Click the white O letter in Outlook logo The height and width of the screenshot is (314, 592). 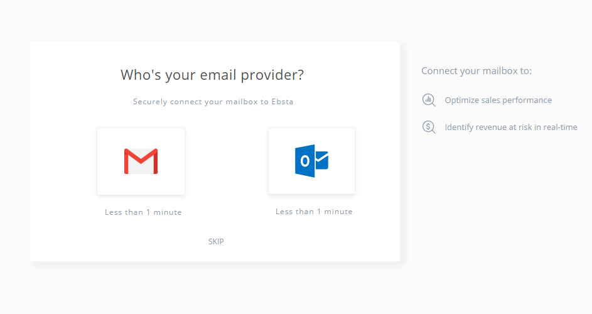coord(304,161)
